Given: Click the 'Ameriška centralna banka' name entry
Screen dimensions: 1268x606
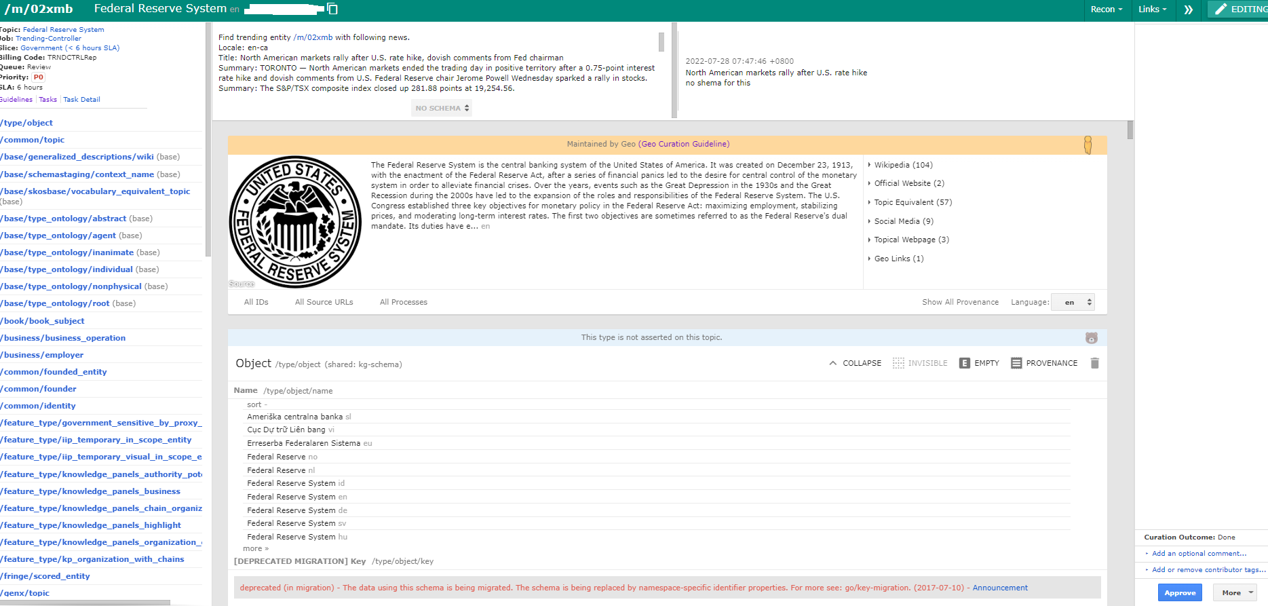Looking at the screenshot, I should point(294,417).
